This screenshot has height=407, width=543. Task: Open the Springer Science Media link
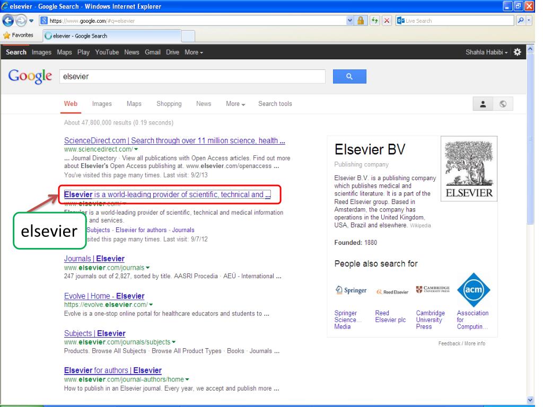tap(347, 320)
